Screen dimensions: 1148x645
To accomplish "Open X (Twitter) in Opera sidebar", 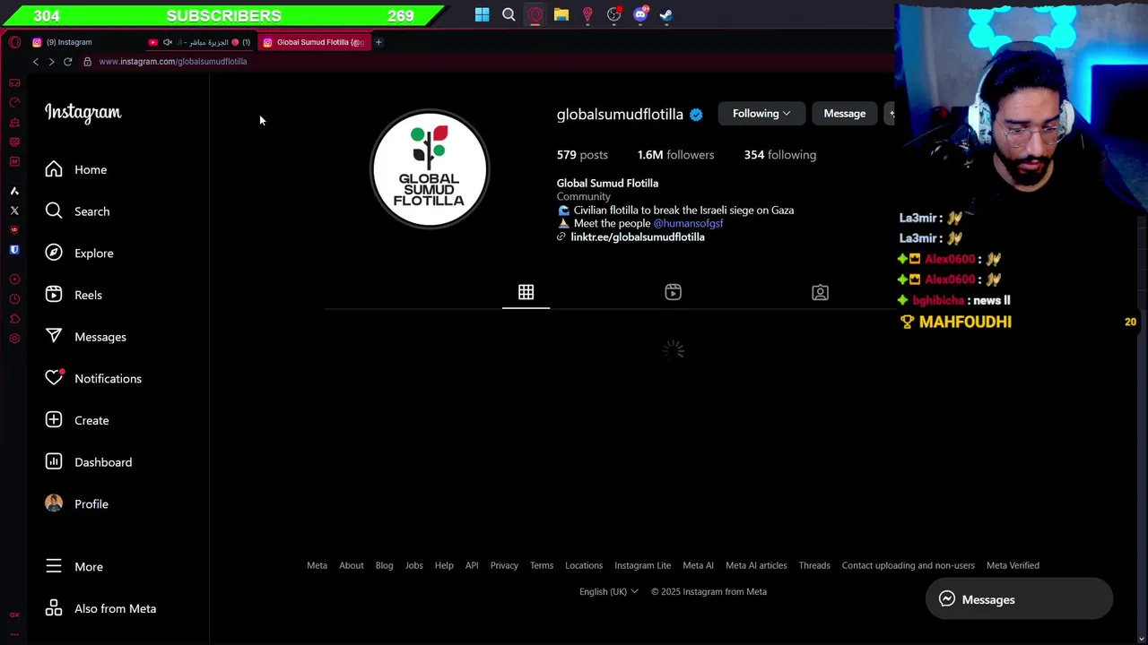I will click(14, 211).
